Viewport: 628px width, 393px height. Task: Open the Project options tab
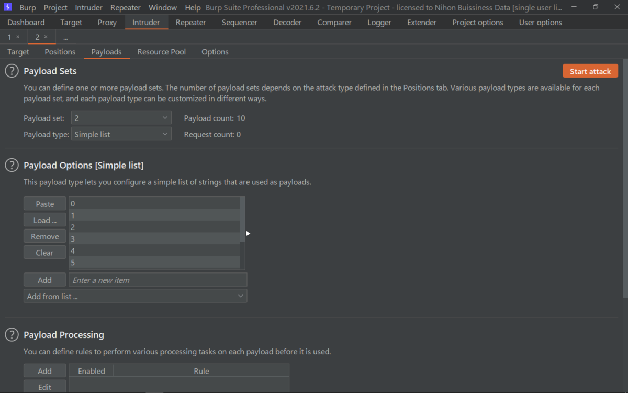click(478, 23)
